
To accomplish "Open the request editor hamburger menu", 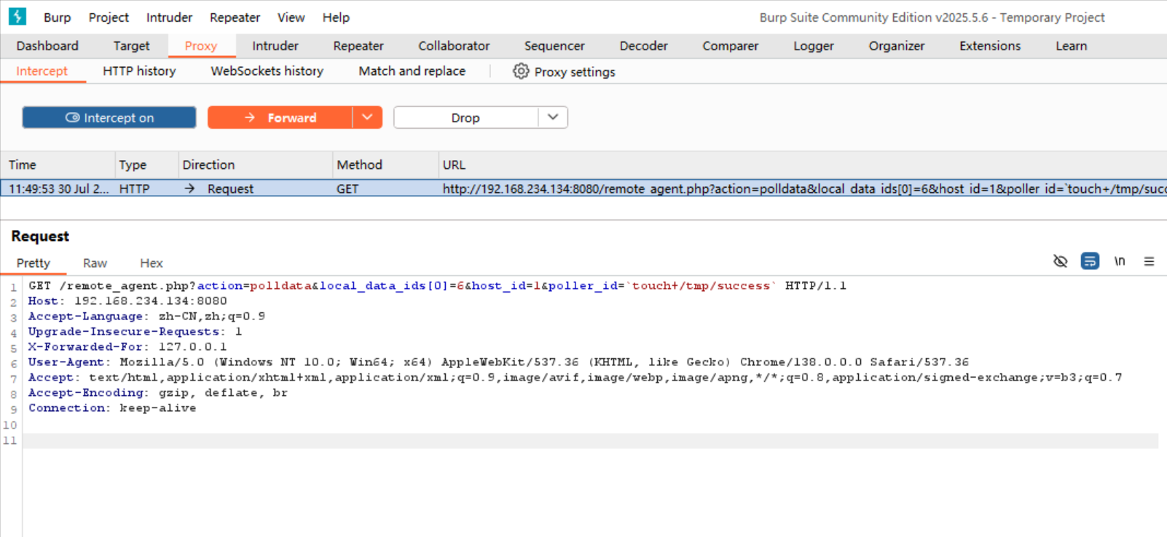I will 1149,261.
